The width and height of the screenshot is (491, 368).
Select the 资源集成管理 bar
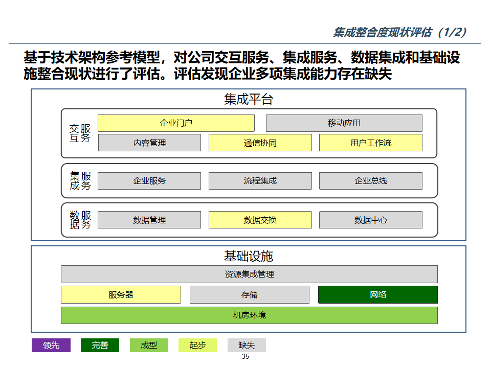(x=249, y=274)
